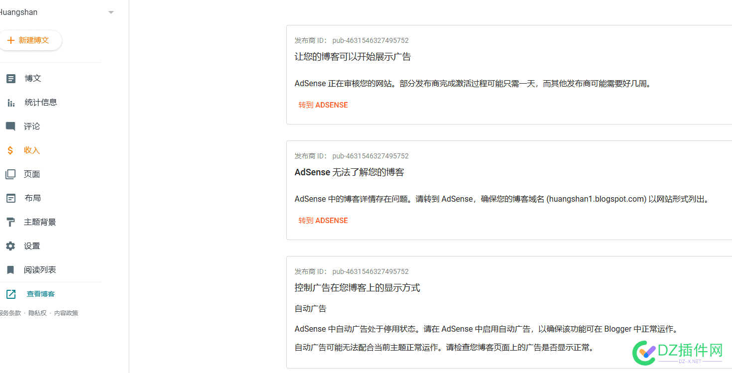Click 转到 ADSENSE under AdSense 无法了解您的博客

pyautogui.click(x=323, y=221)
